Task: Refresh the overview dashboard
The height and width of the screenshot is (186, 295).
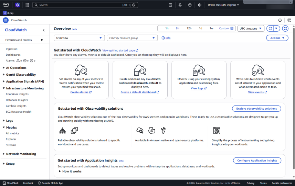Action: point(270,29)
